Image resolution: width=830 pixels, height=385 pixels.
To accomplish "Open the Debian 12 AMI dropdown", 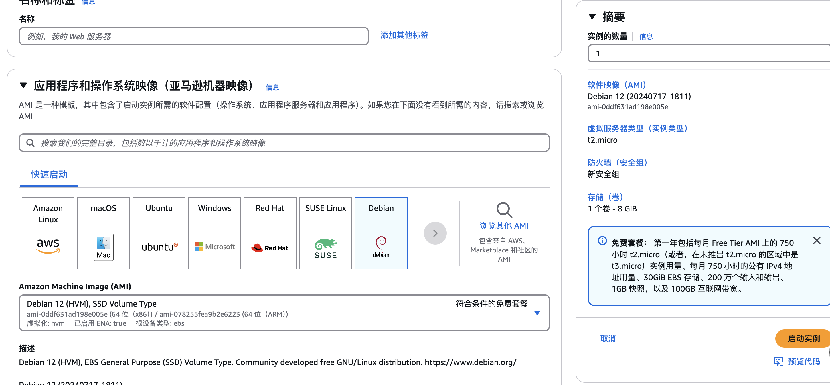I will coord(284,313).
